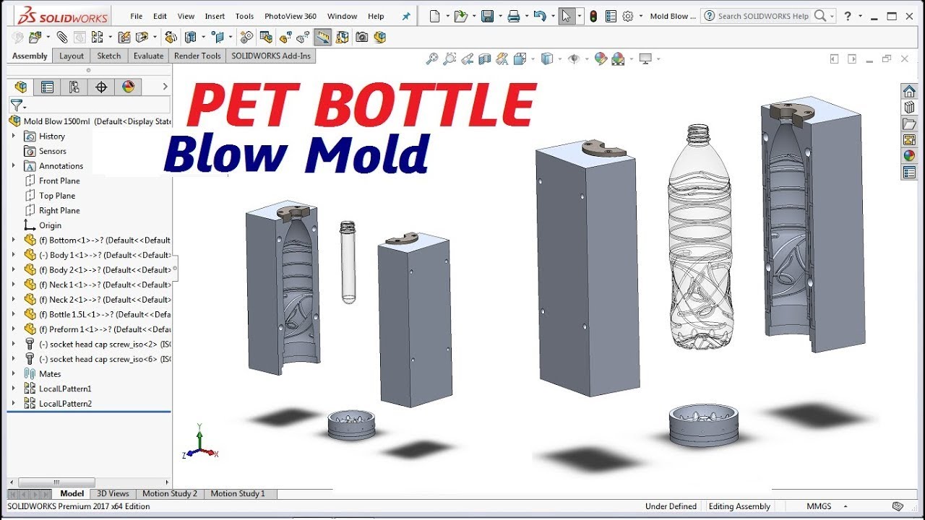Toggle the Select arrow cursor tool
Screen dimensions: 925x520
566,16
